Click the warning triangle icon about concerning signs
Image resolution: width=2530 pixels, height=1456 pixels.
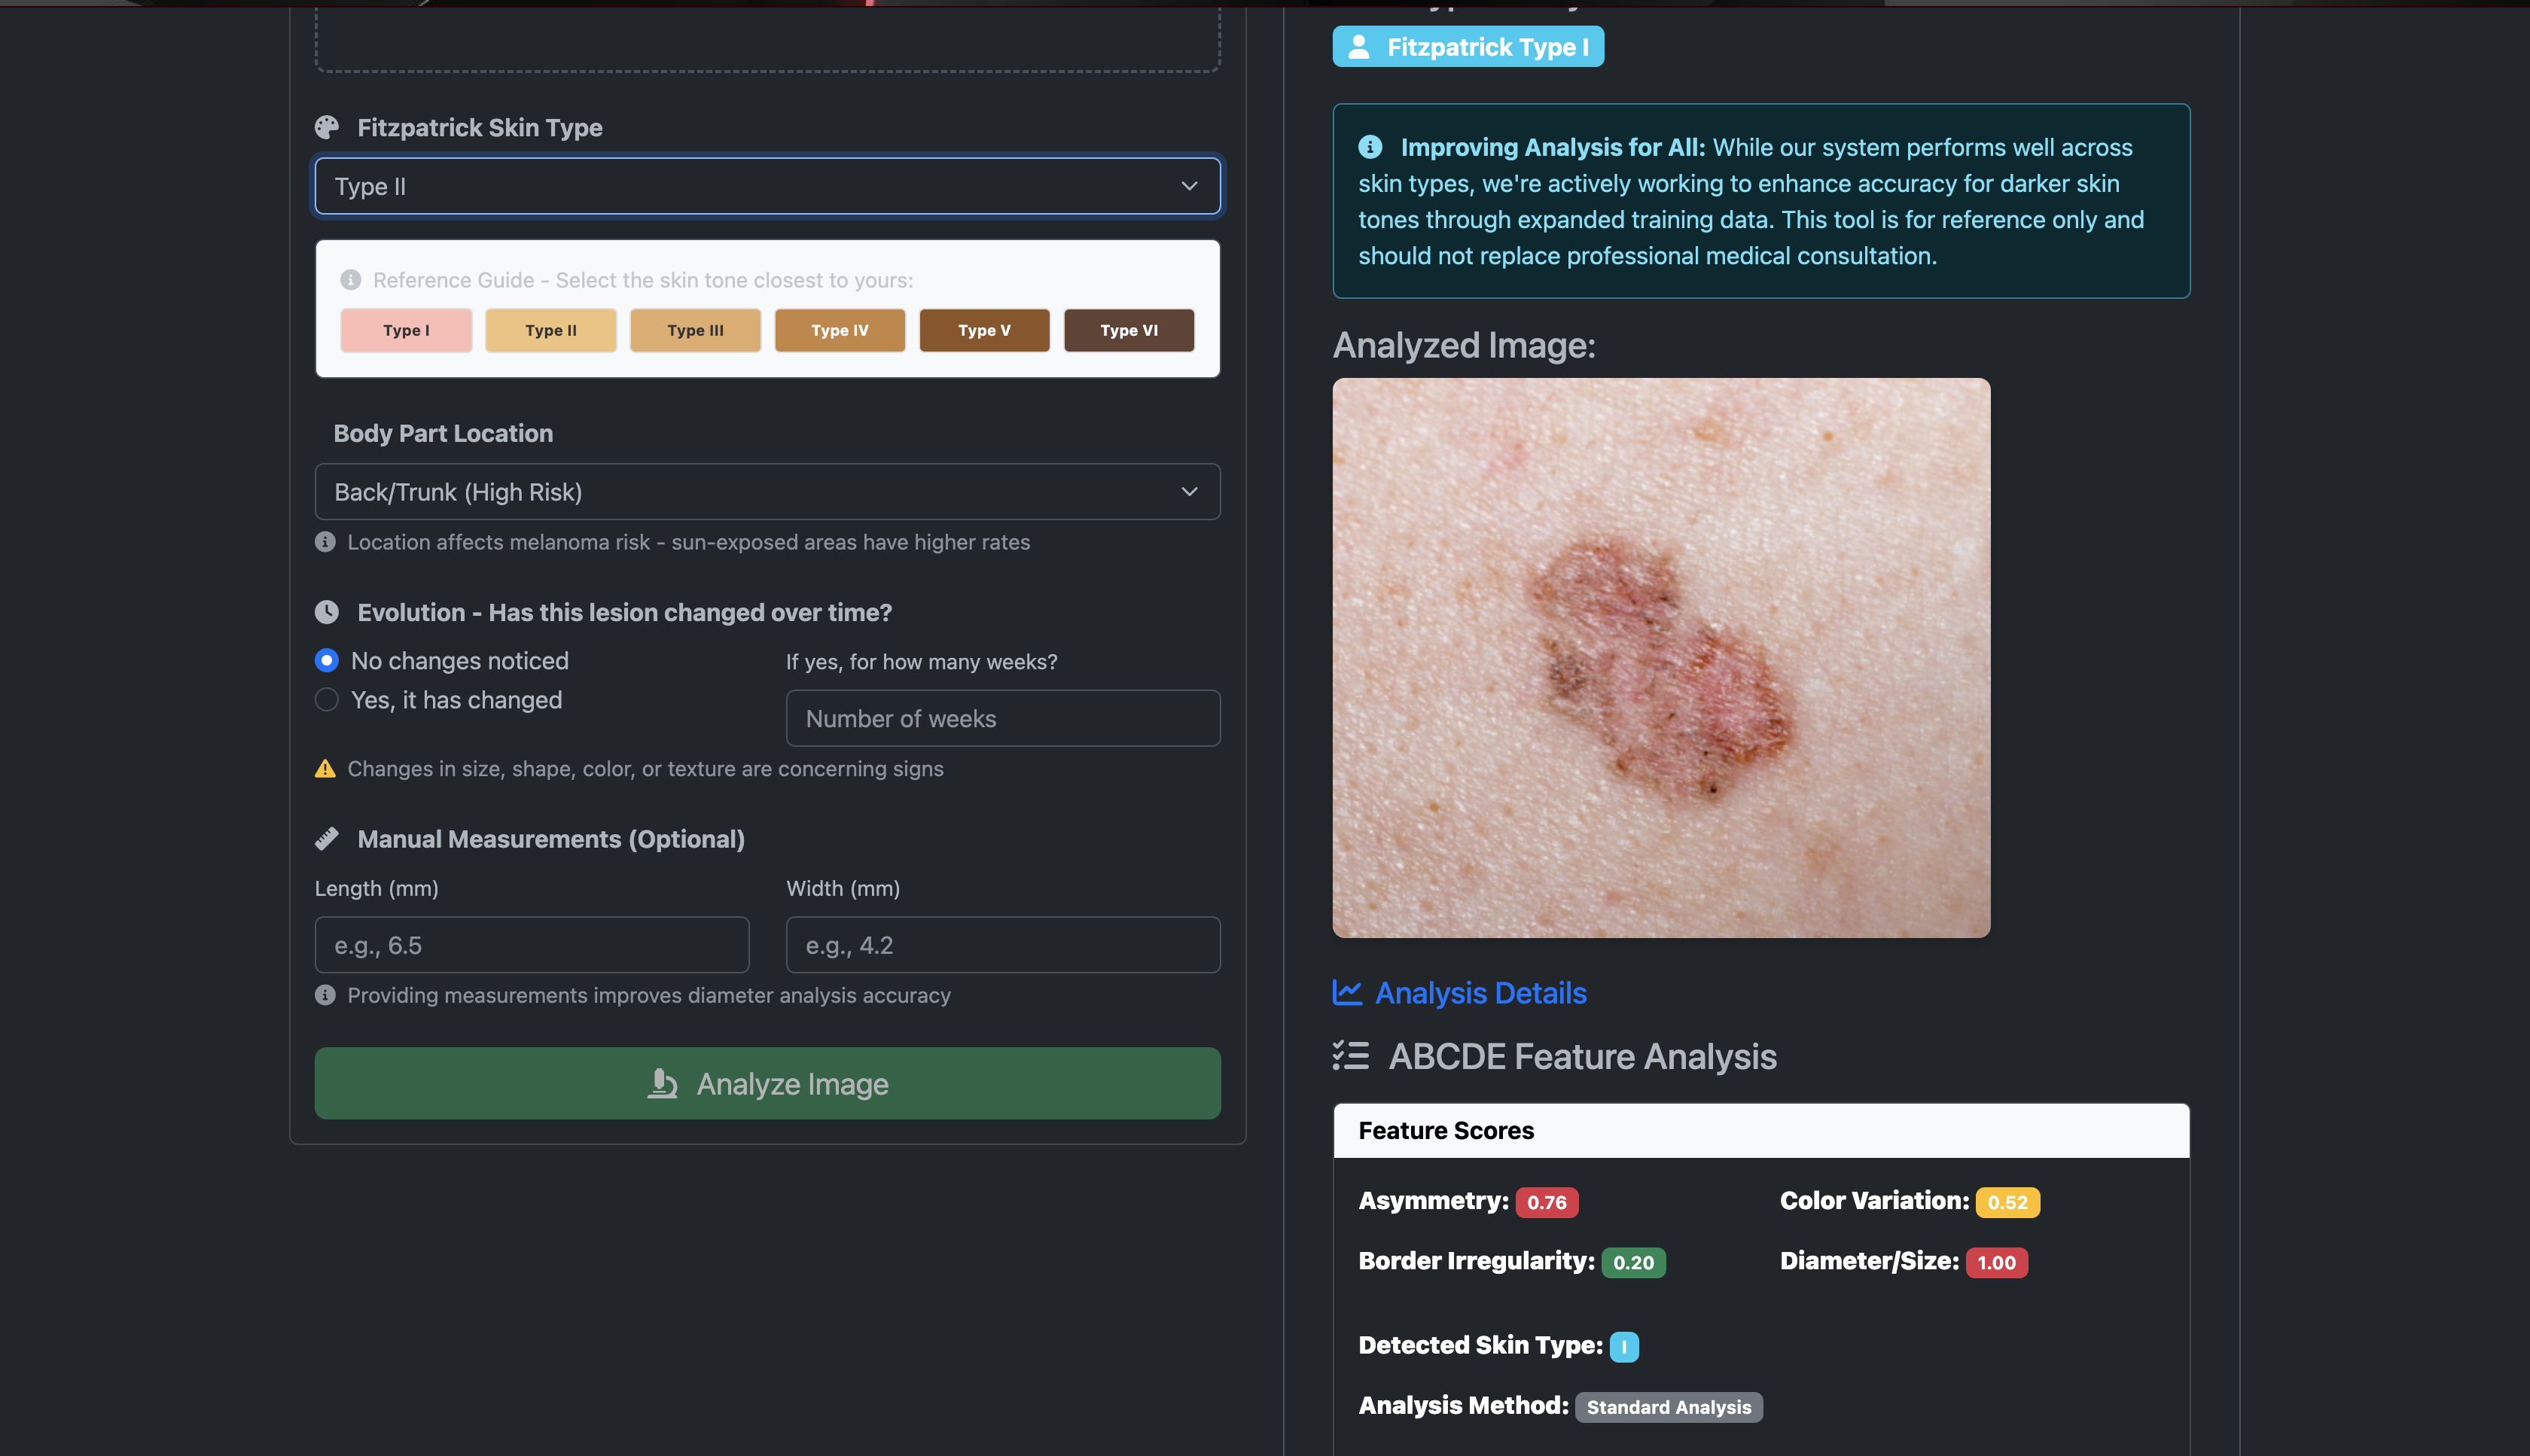[325, 769]
